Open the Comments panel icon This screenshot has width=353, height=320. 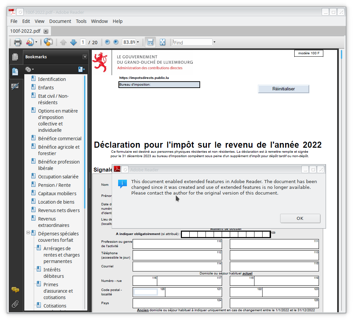coord(15,290)
